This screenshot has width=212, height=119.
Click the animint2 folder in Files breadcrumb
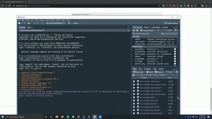pos(149,75)
